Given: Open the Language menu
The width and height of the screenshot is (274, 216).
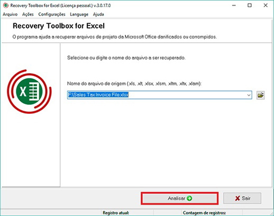Looking at the screenshot, I should [x=79, y=14].
